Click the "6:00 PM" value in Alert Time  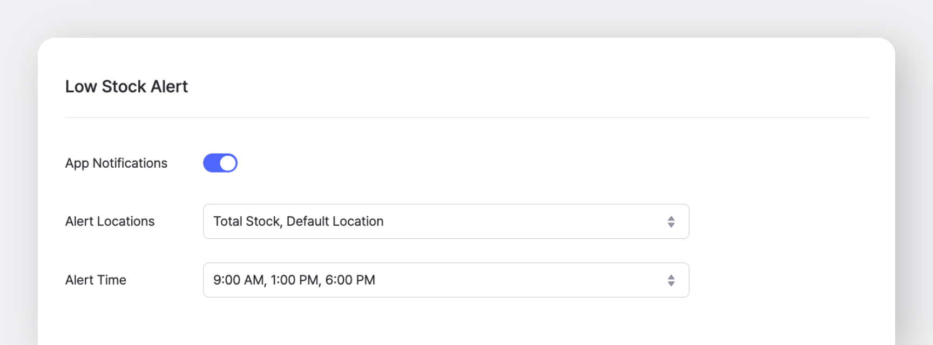pos(350,280)
